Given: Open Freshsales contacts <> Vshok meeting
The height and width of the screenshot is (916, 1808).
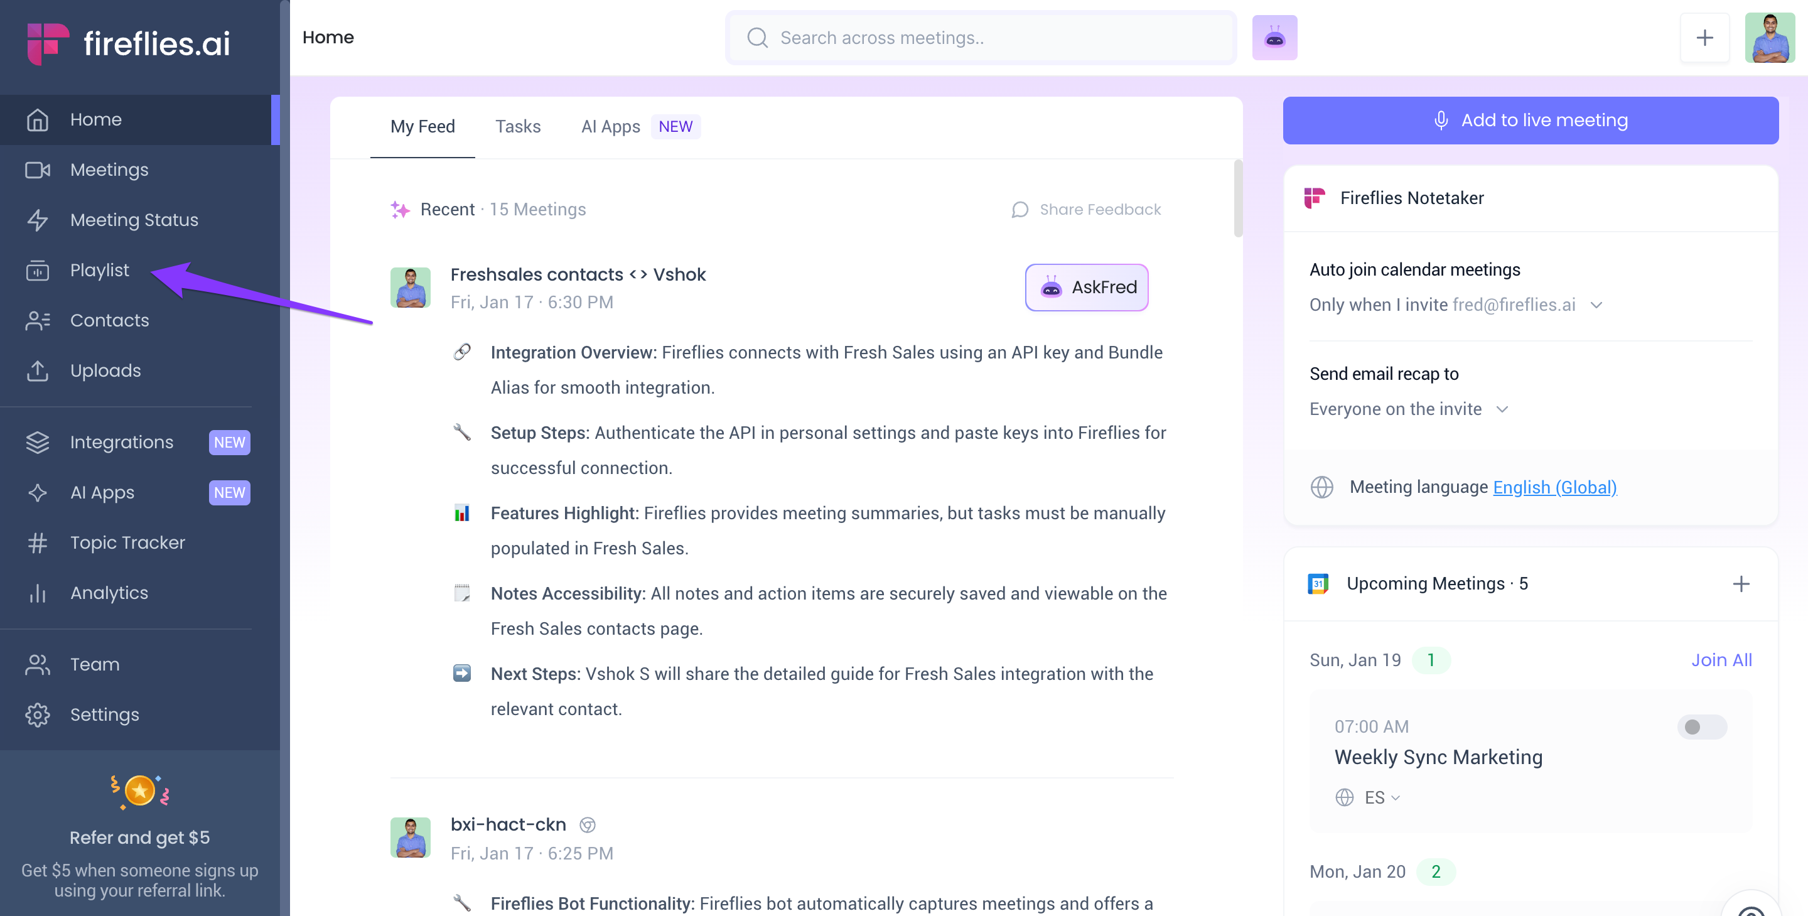Looking at the screenshot, I should [x=578, y=274].
